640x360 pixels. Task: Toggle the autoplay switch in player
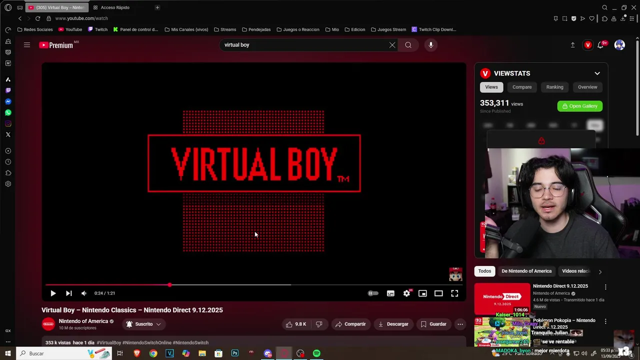[373, 293]
